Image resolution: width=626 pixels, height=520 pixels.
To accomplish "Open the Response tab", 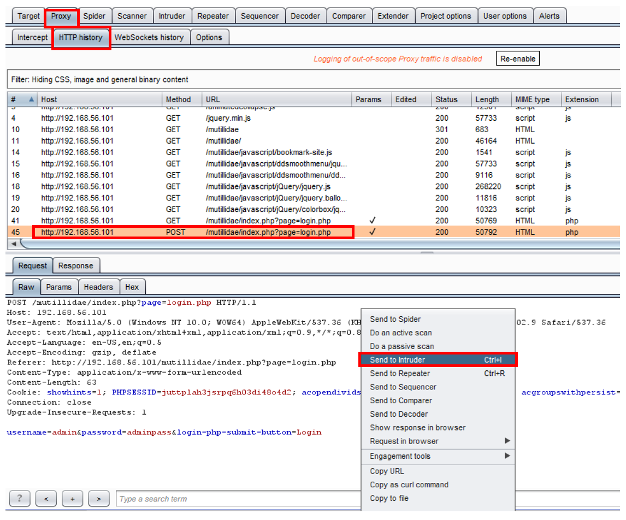I will pos(75,266).
